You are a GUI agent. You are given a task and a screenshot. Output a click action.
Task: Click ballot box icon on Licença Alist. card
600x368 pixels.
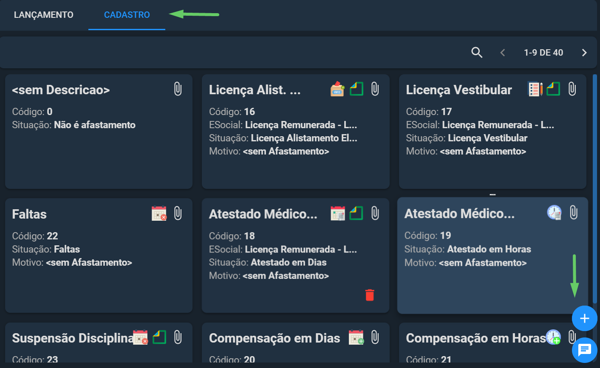337,89
